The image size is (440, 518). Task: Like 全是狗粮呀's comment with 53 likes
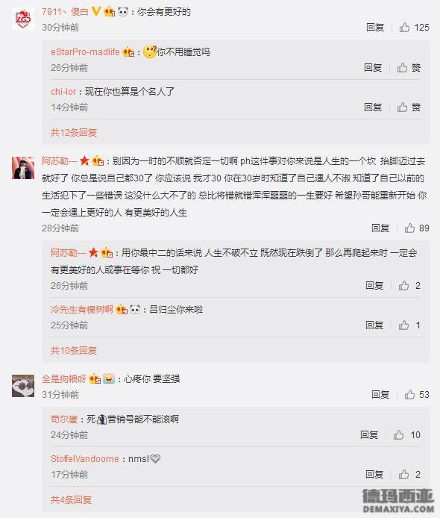point(417,394)
